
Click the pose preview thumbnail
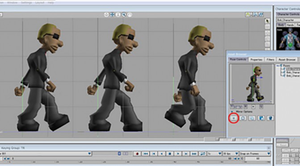(252, 84)
